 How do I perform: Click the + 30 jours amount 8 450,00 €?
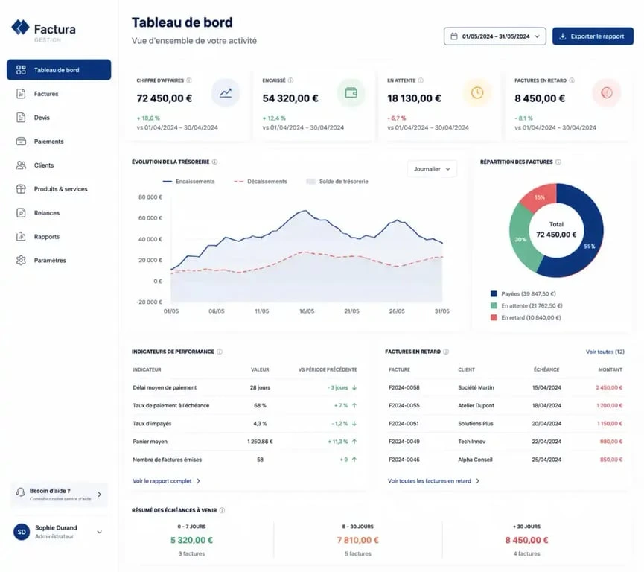click(526, 541)
